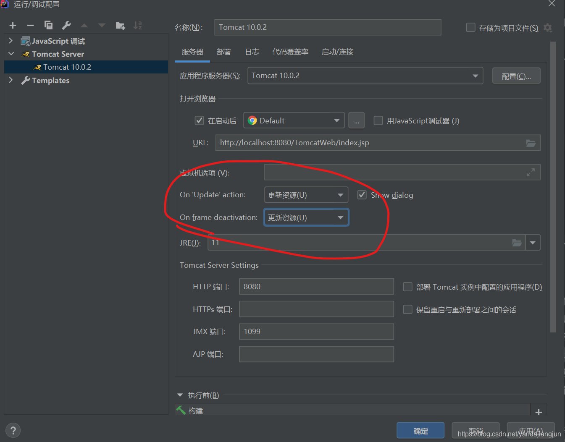Close the run/debug configuration dialog
565x442 pixels.
pyautogui.click(x=552, y=4)
